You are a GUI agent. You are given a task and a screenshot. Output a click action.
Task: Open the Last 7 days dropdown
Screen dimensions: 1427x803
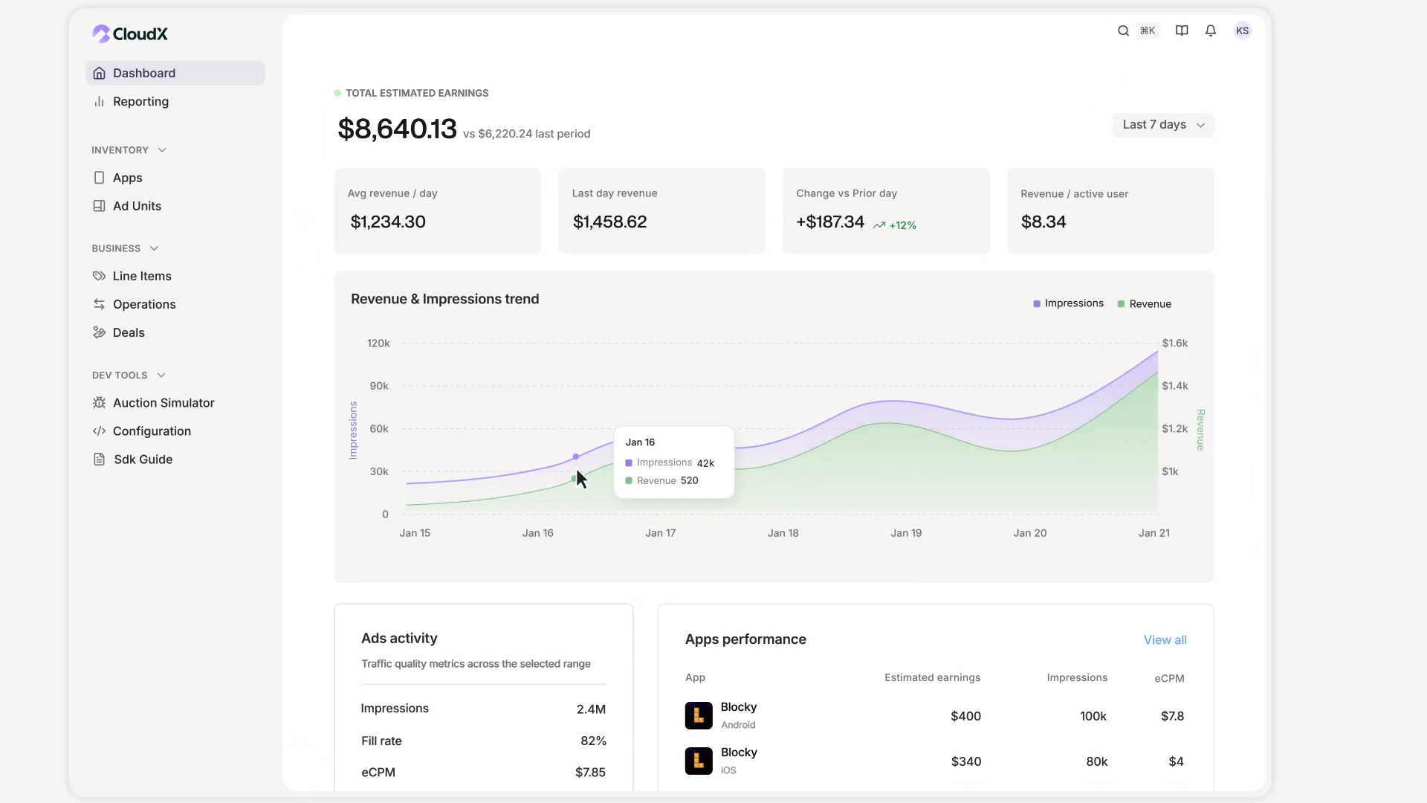click(1162, 125)
